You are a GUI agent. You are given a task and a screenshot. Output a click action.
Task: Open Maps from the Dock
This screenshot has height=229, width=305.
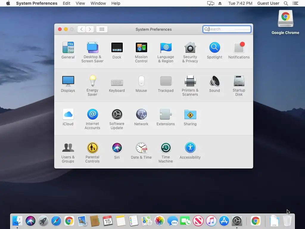click(x=147, y=221)
